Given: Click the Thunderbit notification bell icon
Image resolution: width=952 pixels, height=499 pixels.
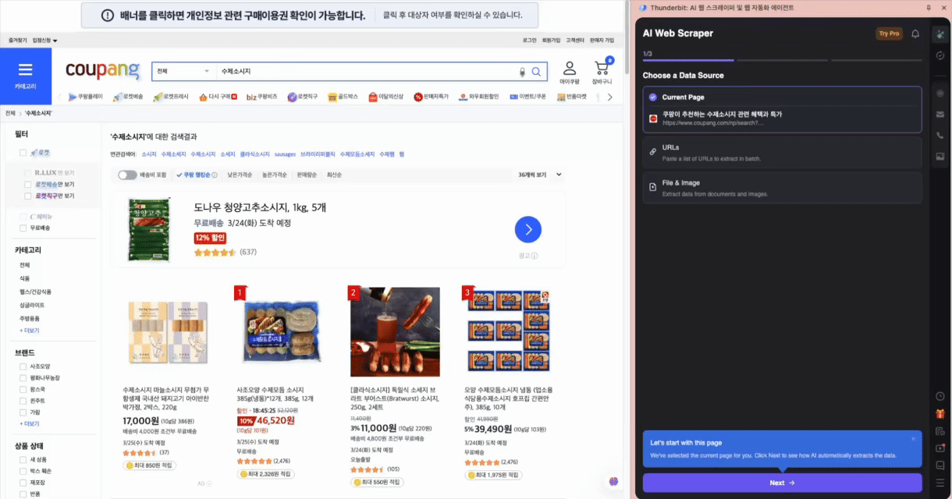Looking at the screenshot, I should (915, 34).
